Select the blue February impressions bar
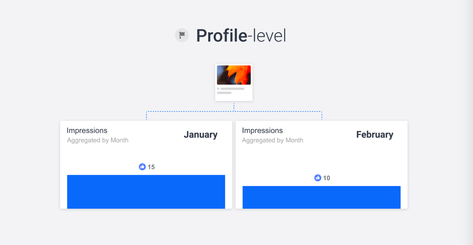Image resolution: width=473 pixels, height=245 pixels. (321, 197)
